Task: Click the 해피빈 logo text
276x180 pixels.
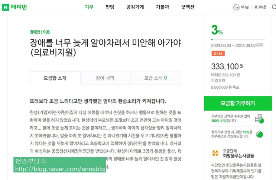Action: 19,7
